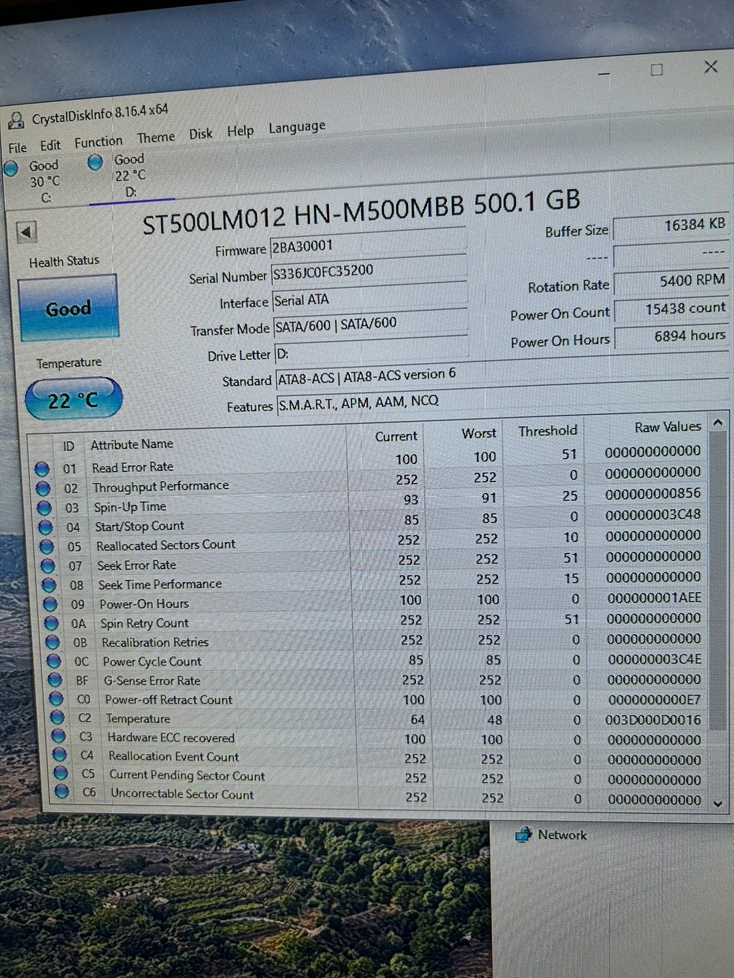
Task: Open the Function menu
Action: 99,141
